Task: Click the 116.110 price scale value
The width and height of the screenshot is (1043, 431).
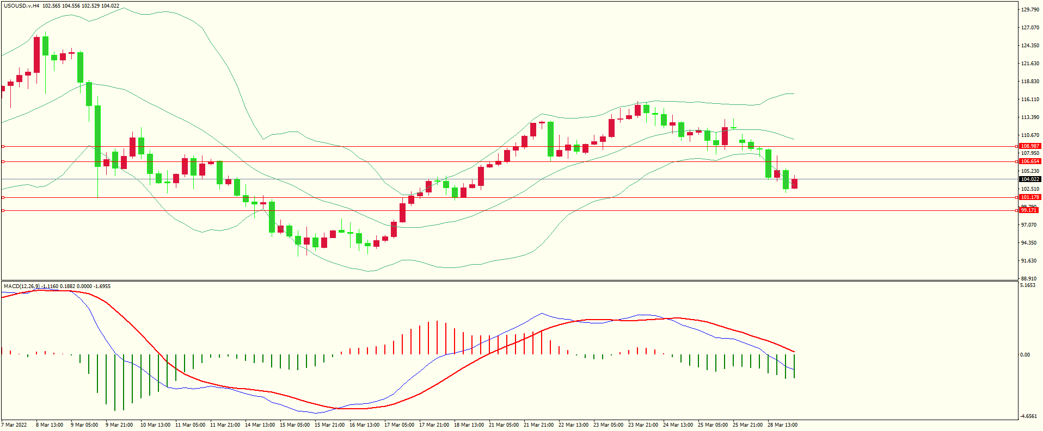Action: click(x=1030, y=99)
